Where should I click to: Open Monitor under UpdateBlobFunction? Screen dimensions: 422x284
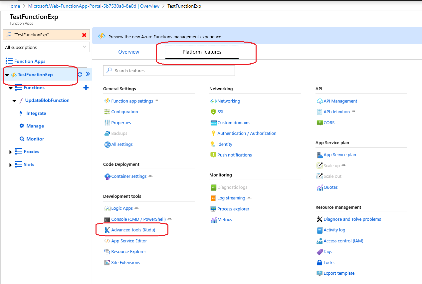[35, 139]
